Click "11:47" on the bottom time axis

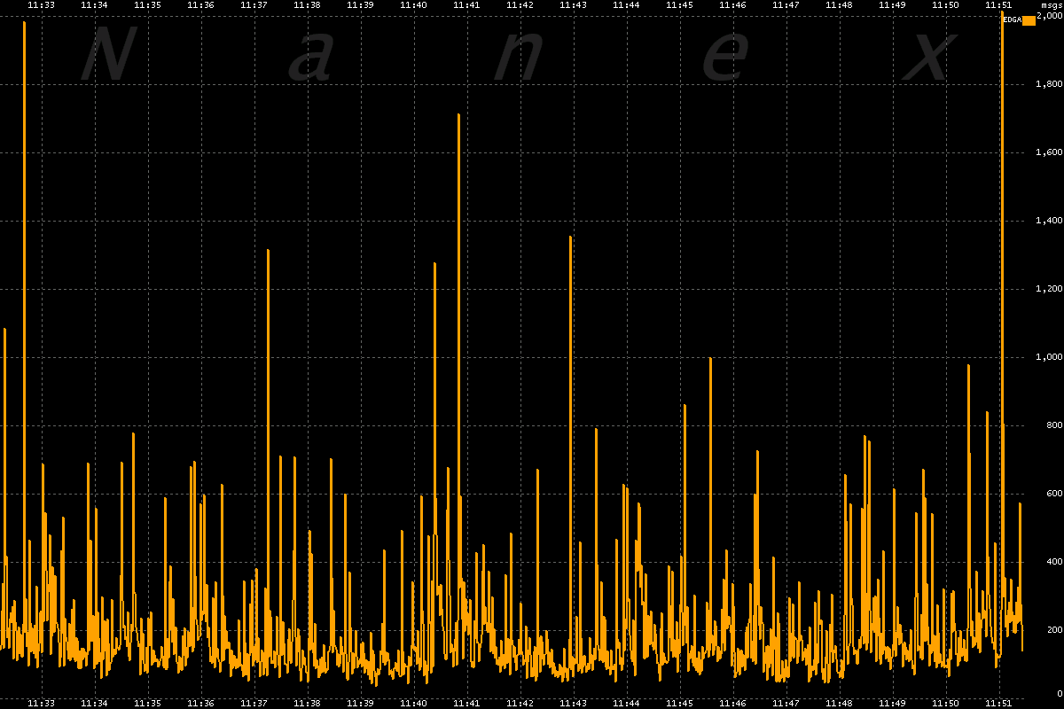[786, 703]
